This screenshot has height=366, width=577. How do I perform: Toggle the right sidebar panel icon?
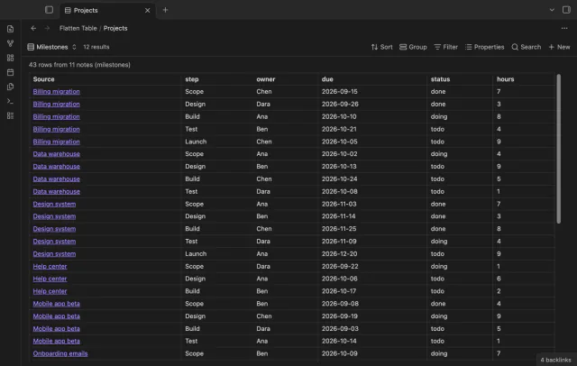point(566,10)
